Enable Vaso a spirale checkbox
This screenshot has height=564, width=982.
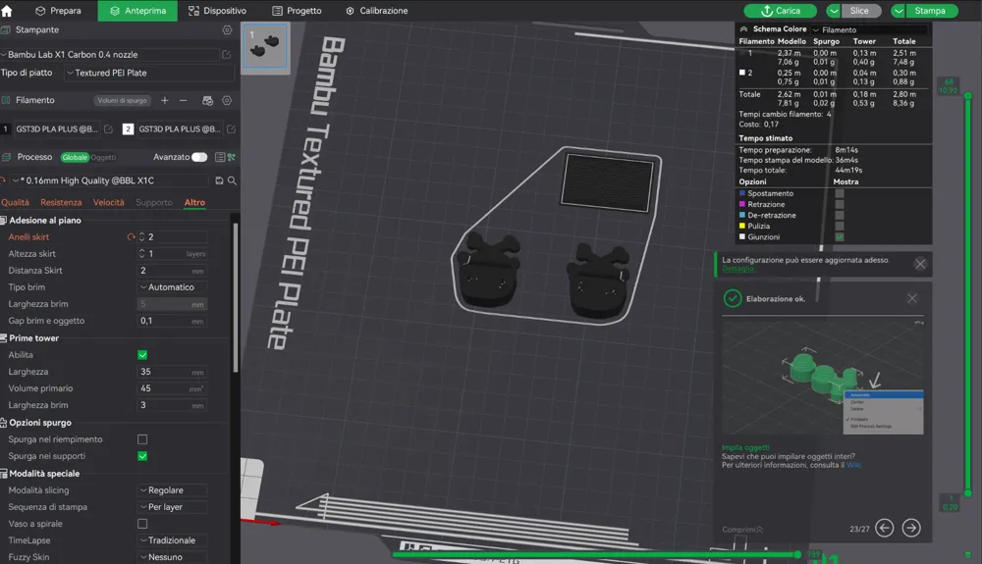pyautogui.click(x=142, y=524)
